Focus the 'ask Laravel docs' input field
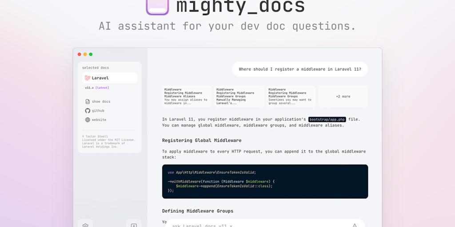Image resolution: width=455 pixels, height=227 pixels. [x=258, y=225]
